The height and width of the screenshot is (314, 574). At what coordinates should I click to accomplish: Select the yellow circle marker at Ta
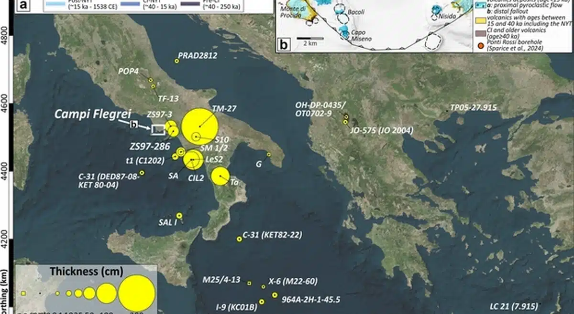point(221,177)
